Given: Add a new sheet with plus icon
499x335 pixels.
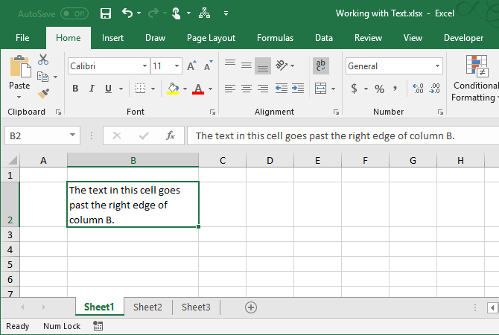Looking at the screenshot, I should (x=251, y=307).
